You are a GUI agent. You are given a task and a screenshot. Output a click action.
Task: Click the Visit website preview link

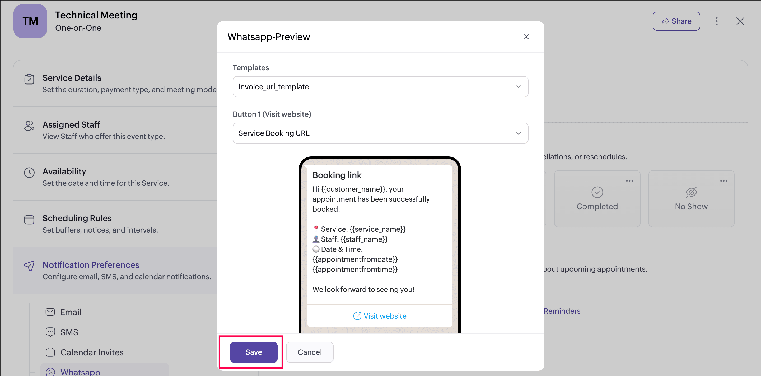coord(380,316)
